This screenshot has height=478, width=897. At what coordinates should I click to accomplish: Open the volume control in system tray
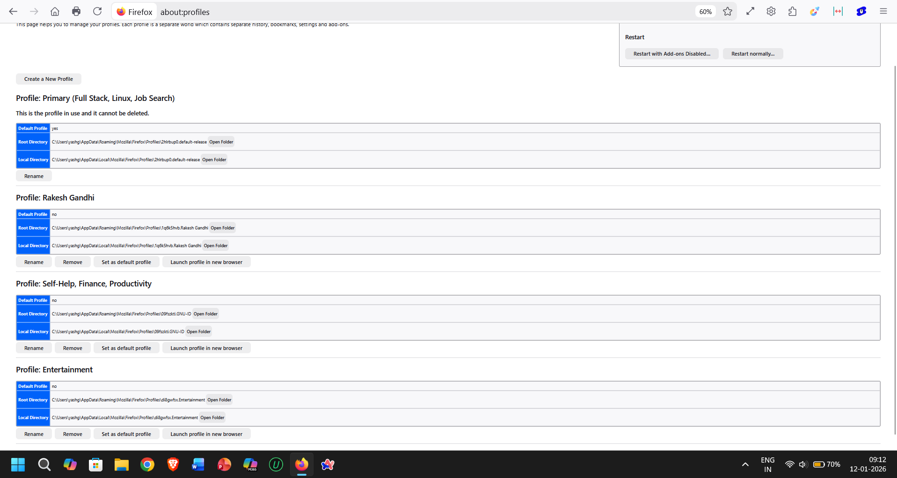803,464
